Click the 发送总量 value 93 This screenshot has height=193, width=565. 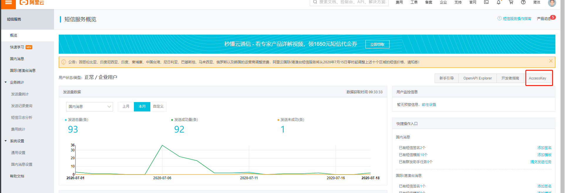[73, 129]
